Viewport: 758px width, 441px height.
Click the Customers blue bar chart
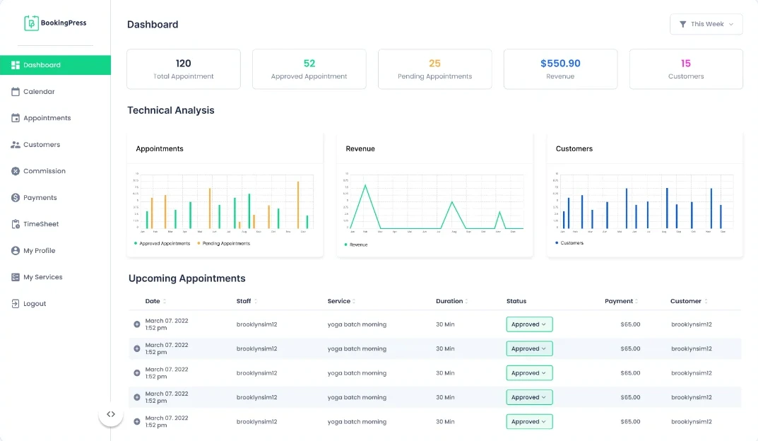[644, 203]
